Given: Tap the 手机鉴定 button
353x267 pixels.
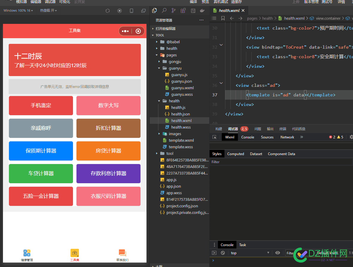Looking at the screenshot, I should click(41, 105).
